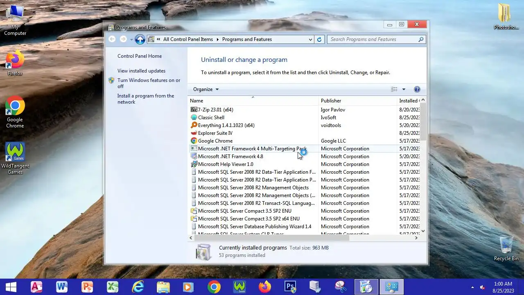Click the horizontal scrollbar left arrow
Viewport: 524px width, 295px height.
click(x=191, y=238)
